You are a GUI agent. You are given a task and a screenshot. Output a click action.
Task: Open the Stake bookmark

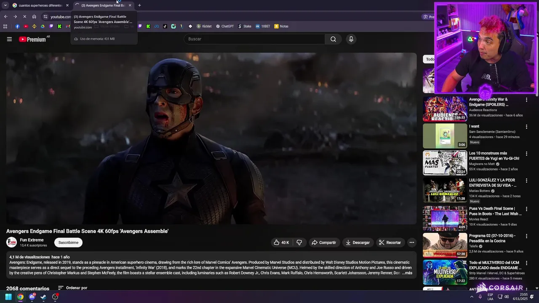point(245,26)
